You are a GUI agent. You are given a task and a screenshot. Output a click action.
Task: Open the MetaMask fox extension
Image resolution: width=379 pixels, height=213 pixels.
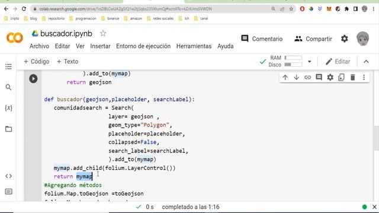coord(329,9)
